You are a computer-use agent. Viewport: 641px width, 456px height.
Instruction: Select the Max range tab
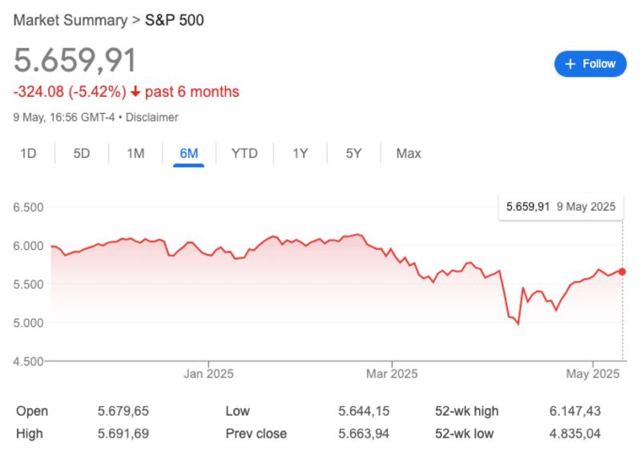pos(409,153)
